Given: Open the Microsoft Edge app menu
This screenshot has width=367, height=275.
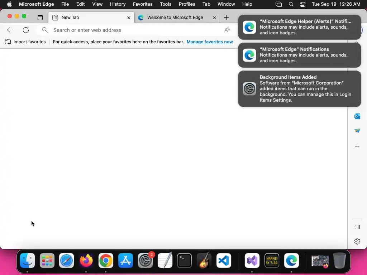Looking at the screenshot, I should pyautogui.click(x=37, y=4).
